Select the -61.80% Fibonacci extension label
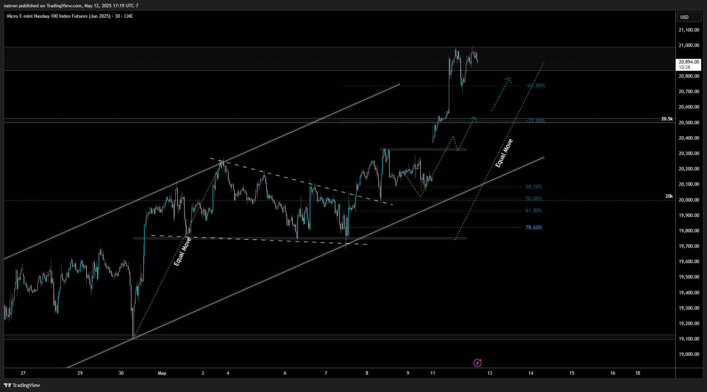The image size is (707, 392). [x=535, y=86]
